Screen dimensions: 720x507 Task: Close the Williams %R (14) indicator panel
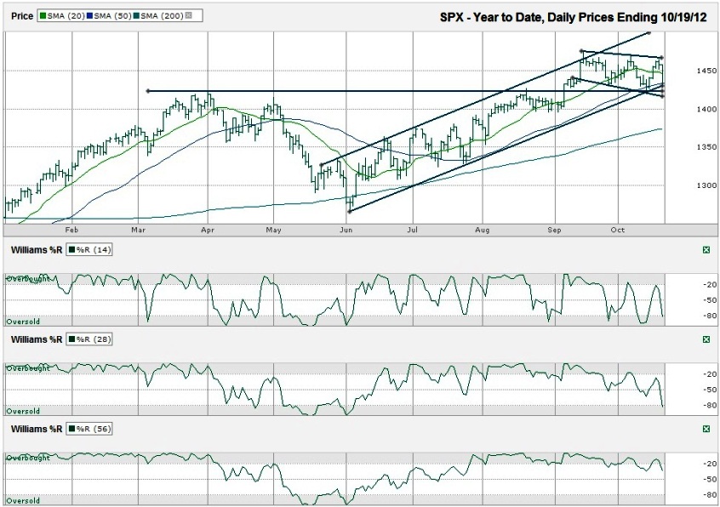(x=706, y=249)
